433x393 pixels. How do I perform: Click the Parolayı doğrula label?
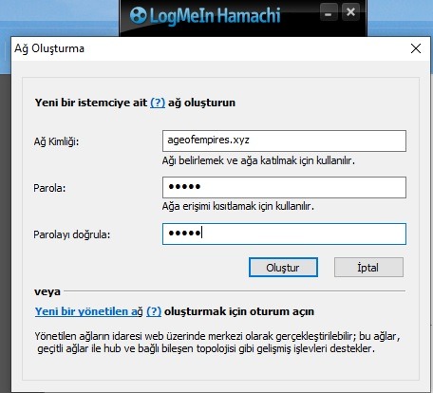point(72,234)
